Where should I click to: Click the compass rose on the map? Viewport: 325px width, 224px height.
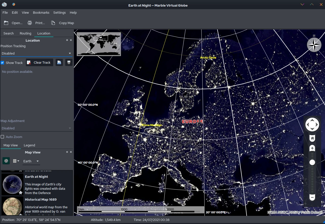click(314, 45)
